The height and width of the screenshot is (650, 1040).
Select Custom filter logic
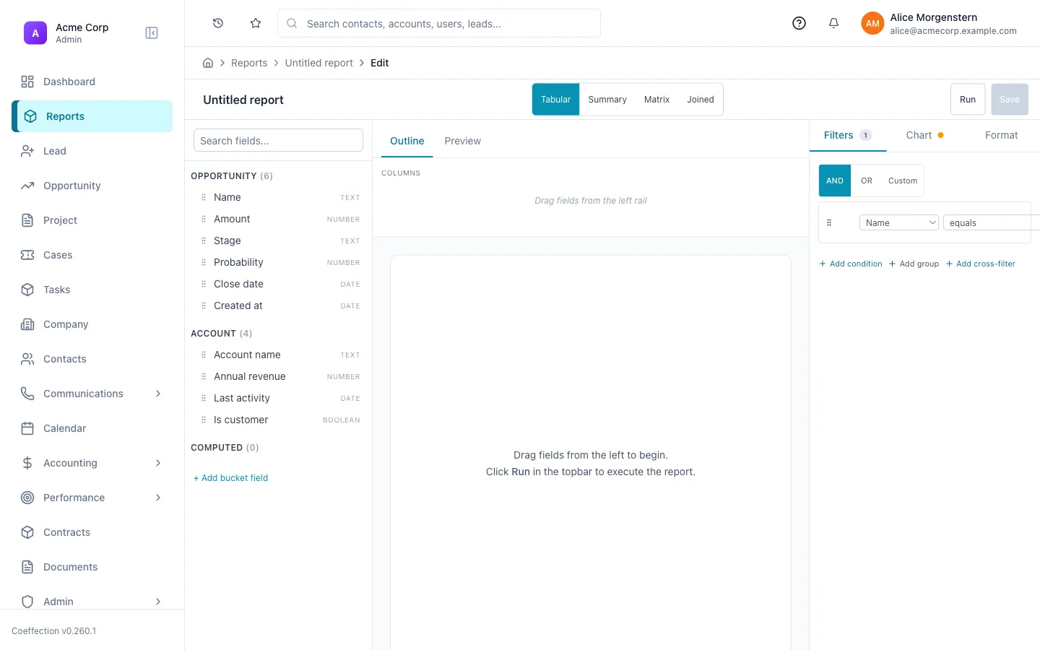903,181
